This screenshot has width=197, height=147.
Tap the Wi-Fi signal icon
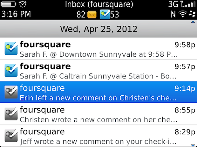click(x=183, y=14)
